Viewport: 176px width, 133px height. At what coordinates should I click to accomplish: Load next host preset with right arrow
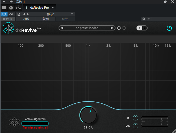coord(28,14)
